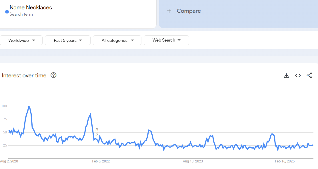The image size is (318, 169).
Task: Click the blue dot beside Name Necklaces
Action: pos(7,12)
